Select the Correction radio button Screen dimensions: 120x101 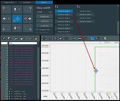[37, 32]
